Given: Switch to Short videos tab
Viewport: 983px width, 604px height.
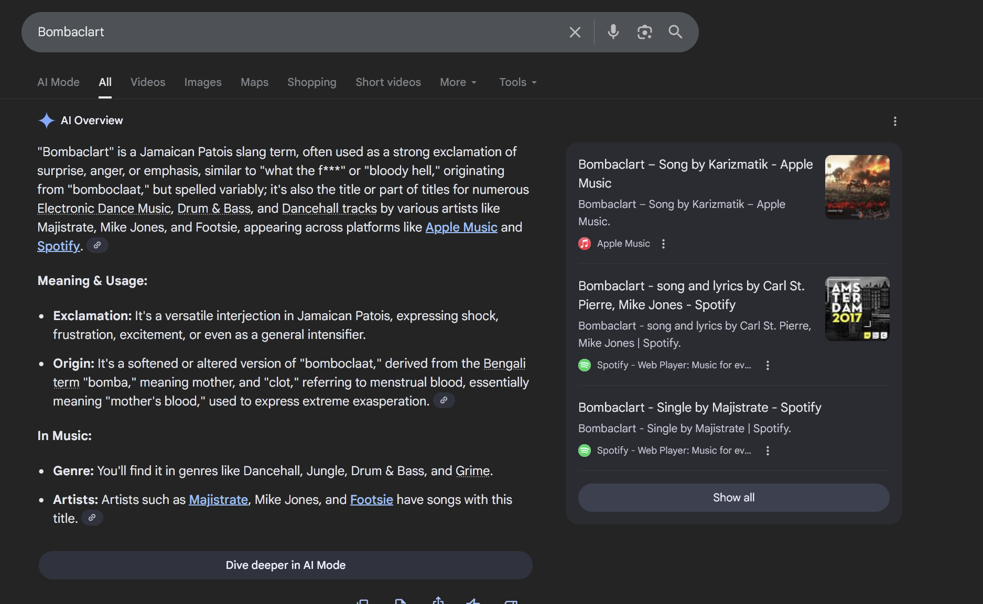Looking at the screenshot, I should coord(388,82).
